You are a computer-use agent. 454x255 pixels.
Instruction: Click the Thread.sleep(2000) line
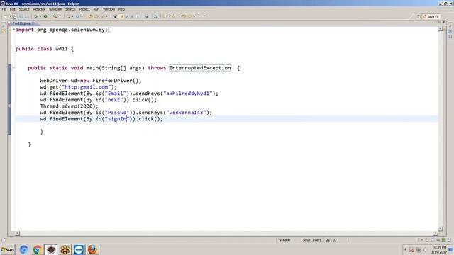point(70,106)
